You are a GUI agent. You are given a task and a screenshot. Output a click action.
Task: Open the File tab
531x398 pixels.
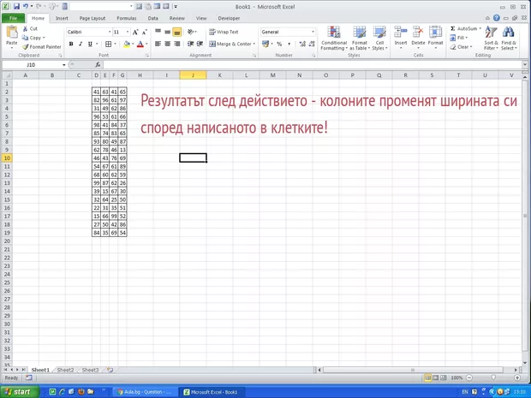(x=13, y=18)
